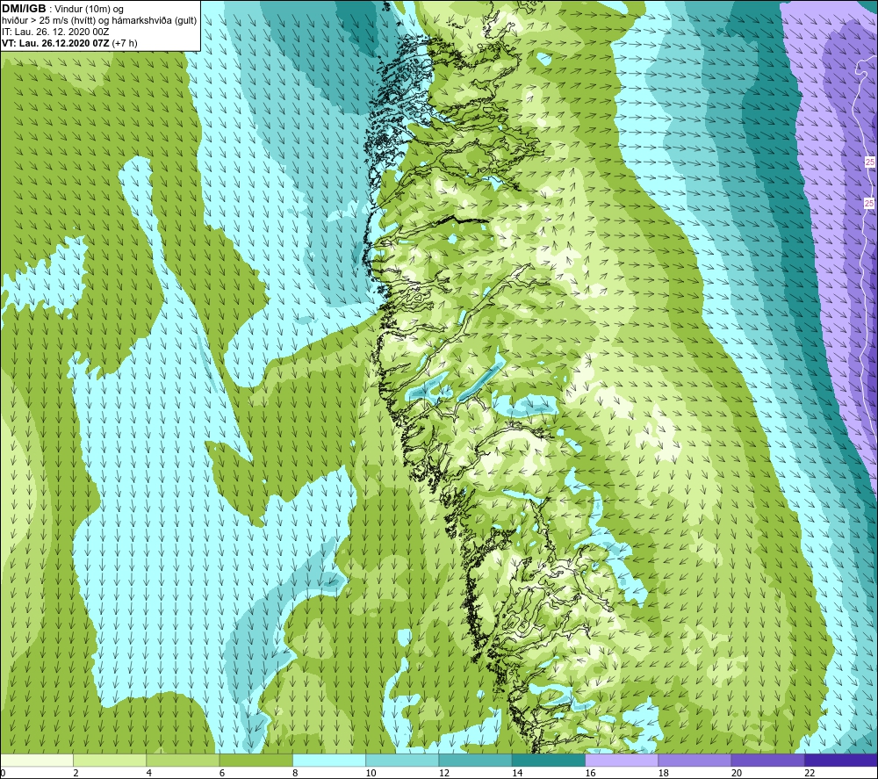Click the legend scale value 14
The image size is (878, 779).
(517, 773)
